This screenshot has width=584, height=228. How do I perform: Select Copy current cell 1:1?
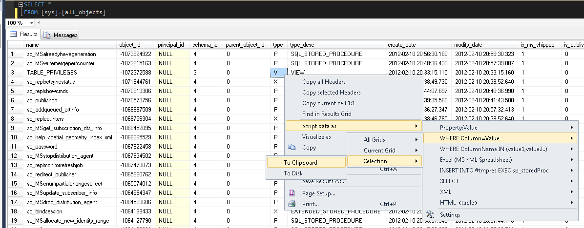pyautogui.click(x=329, y=103)
